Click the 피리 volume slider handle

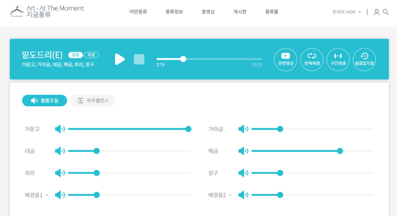pos(96,173)
